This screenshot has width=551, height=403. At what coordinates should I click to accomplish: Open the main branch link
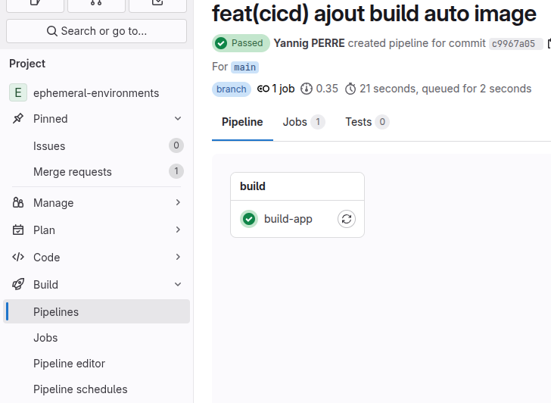244,67
